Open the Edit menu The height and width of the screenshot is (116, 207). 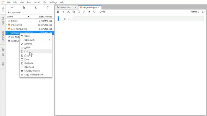15,2
